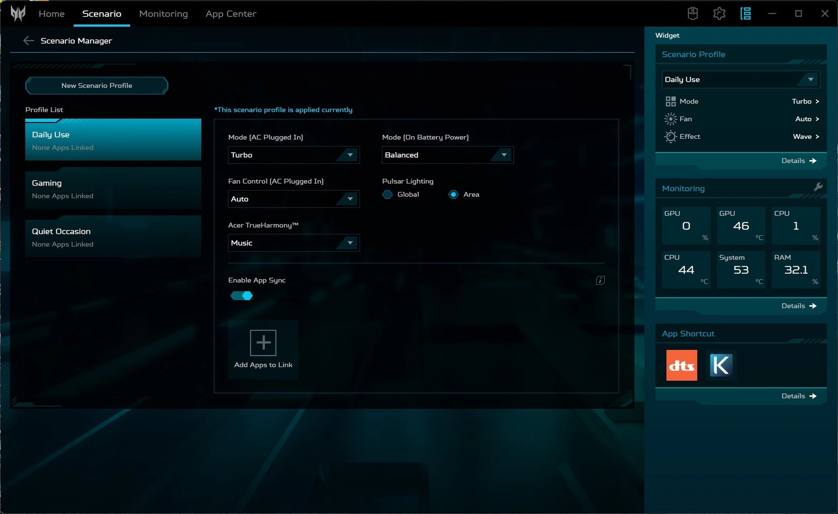Image resolution: width=838 pixels, height=514 pixels.
Task: Click the Mode grid icon in widget
Action: [x=670, y=101]
